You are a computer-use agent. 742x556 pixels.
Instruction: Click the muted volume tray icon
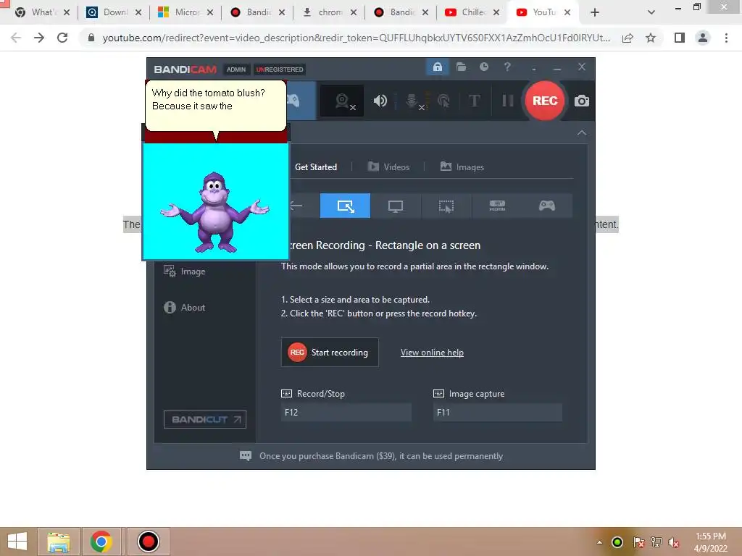coord(673,542)
